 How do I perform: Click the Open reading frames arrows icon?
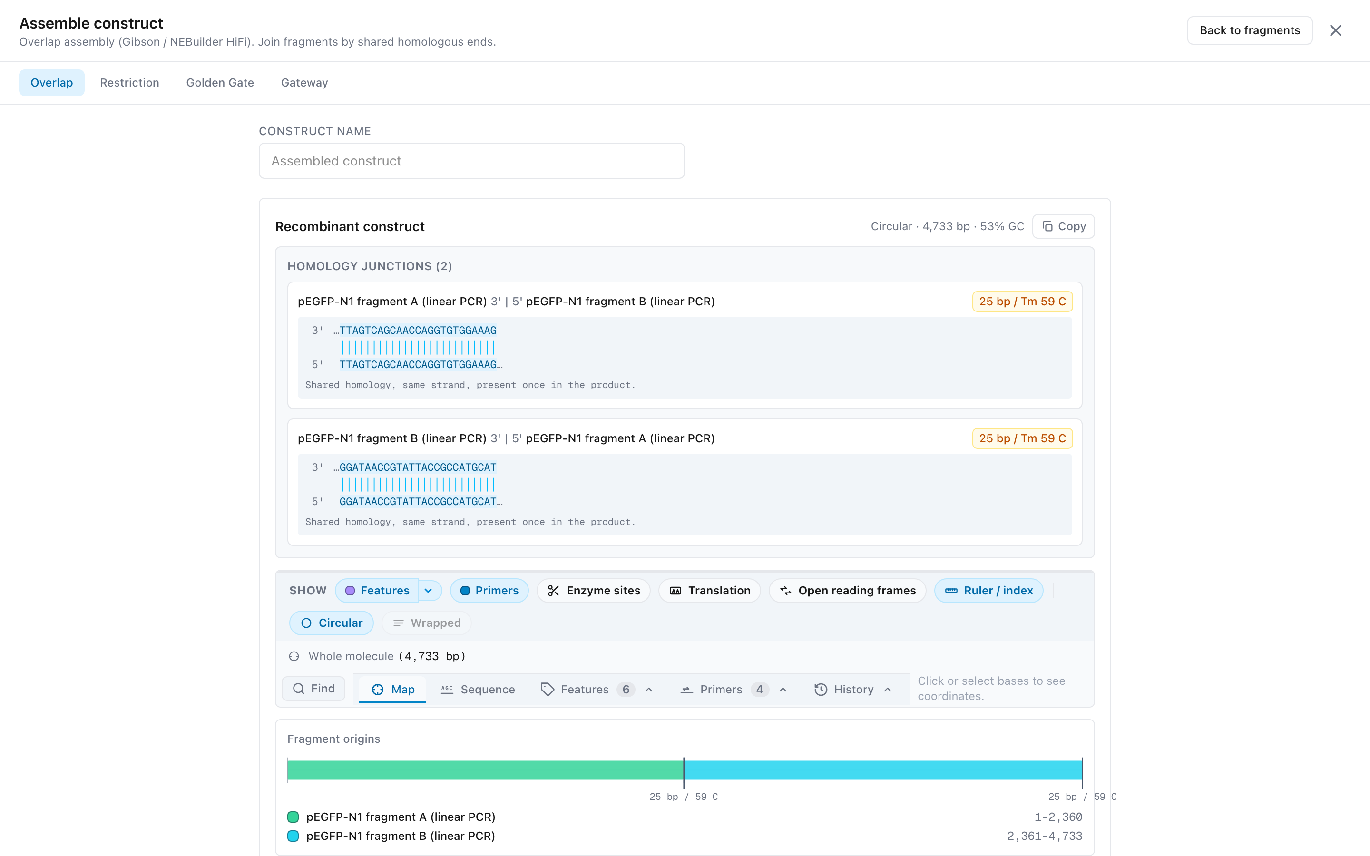click(x=786, y=591)
